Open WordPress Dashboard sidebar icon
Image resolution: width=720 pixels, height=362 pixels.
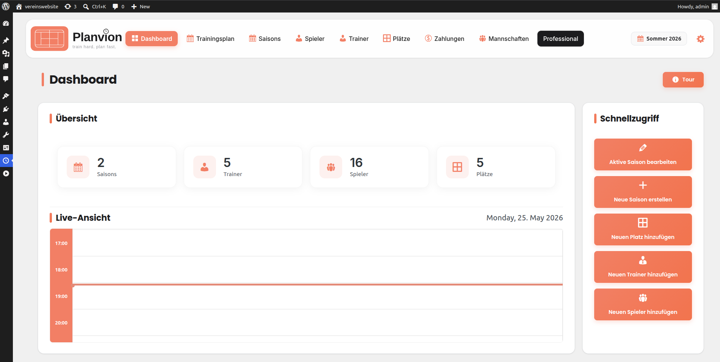[x=6, y=23]
